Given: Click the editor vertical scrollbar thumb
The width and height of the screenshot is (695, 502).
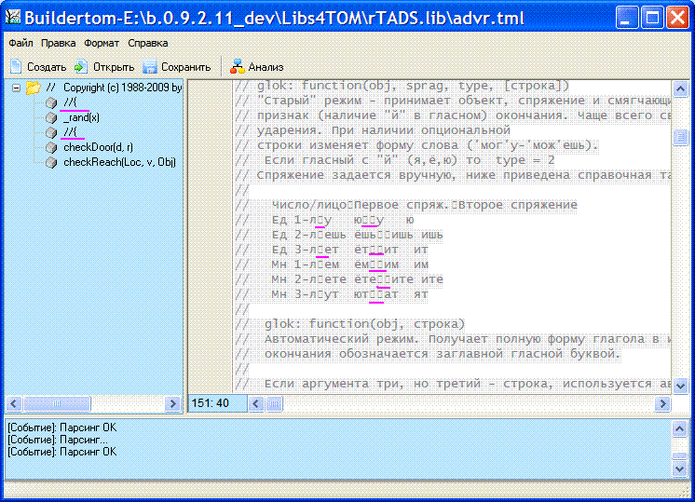Looking at the screenshot, I should point(680,137).
